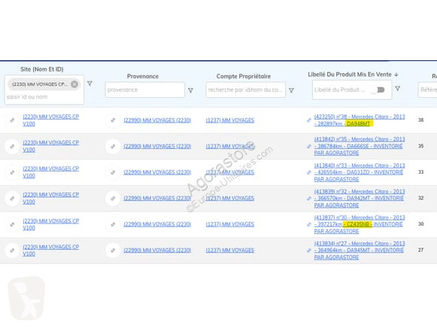
Task: Focus the Compte Propriétaire search input
Action: (245, 90)
